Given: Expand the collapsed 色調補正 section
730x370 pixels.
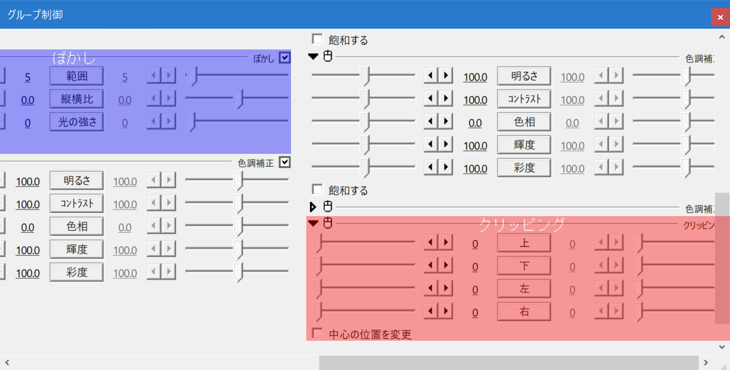Looking at the screenshot, I should coord(313,206).
